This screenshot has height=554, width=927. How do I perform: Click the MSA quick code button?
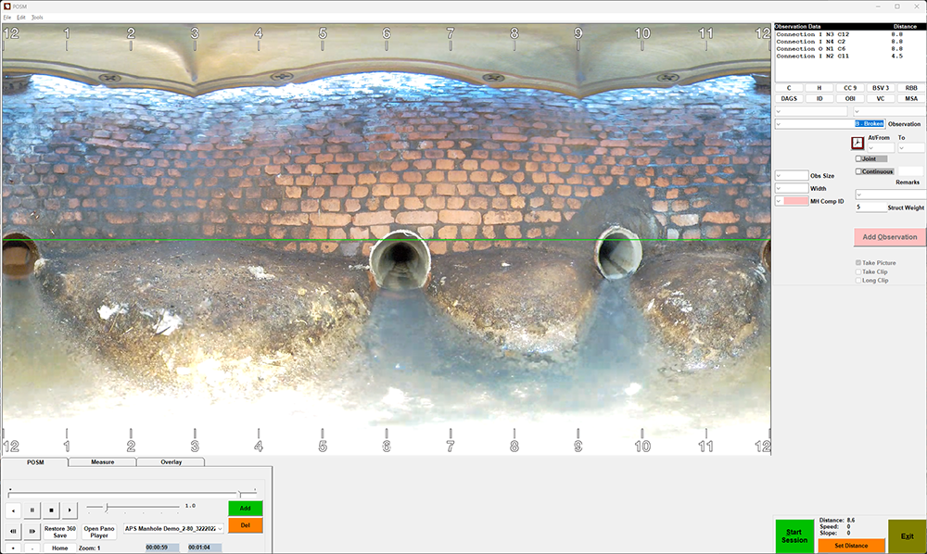click(911, 98)
